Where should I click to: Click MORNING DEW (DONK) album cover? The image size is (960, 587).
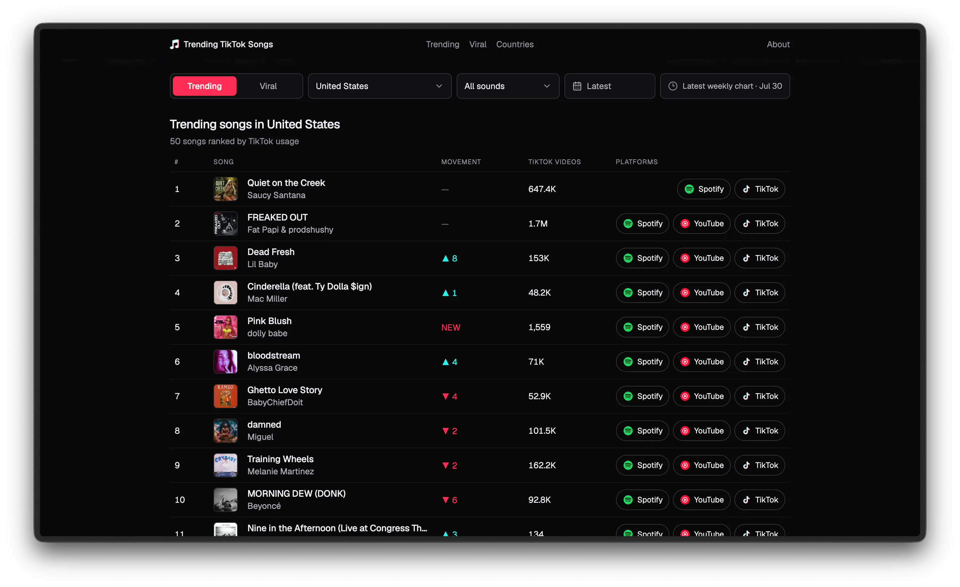226,500
